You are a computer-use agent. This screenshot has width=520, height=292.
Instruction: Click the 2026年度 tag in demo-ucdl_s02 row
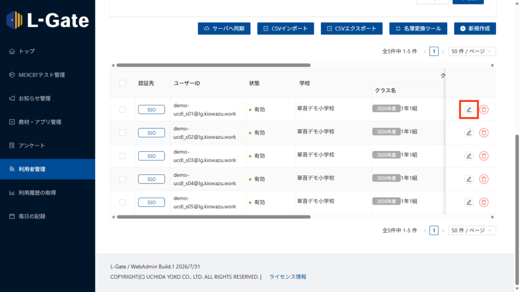386,132
